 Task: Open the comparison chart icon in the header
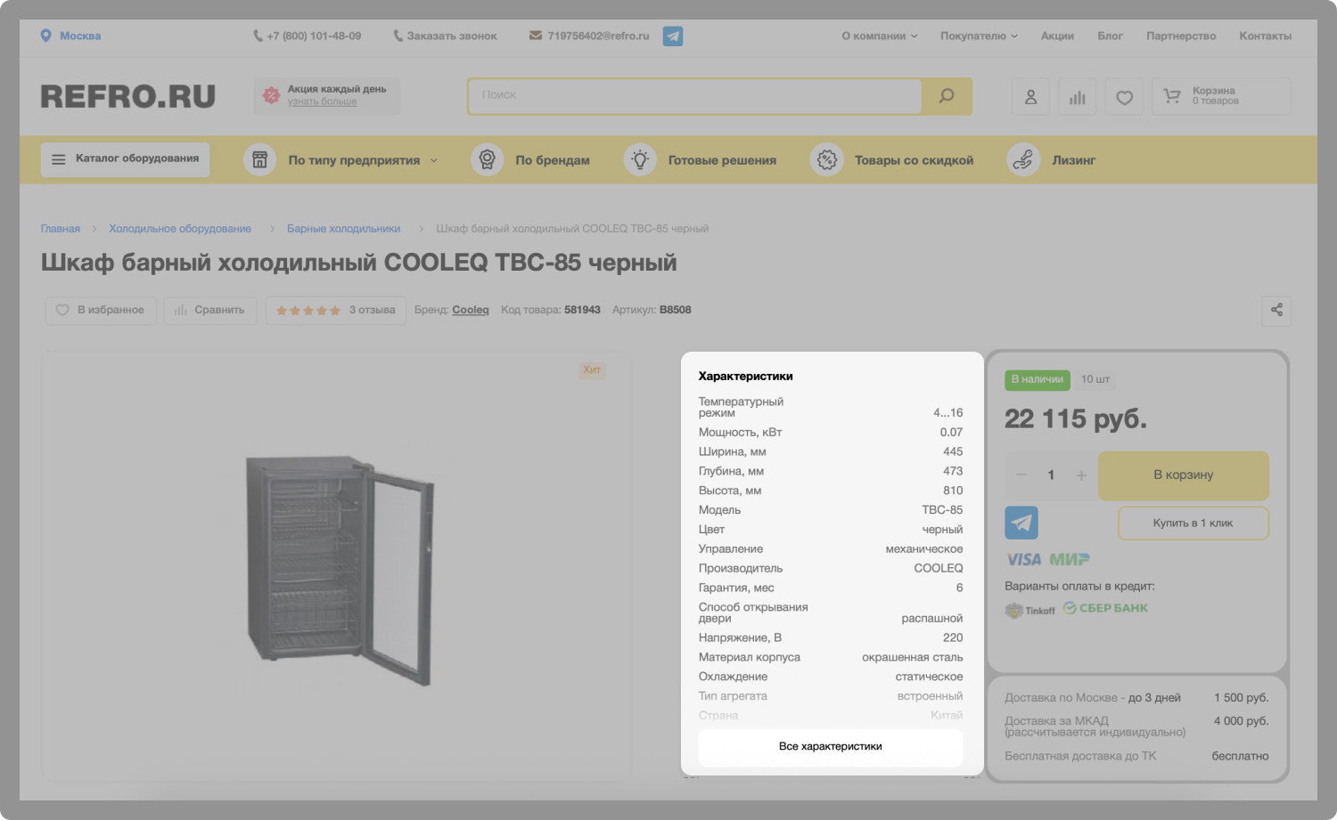[1078, 96]
